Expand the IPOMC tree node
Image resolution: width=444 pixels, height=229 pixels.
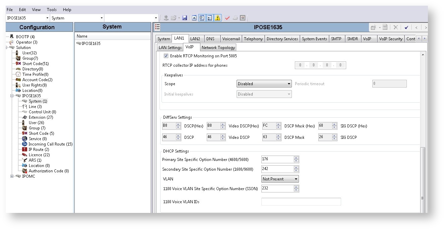12,176
